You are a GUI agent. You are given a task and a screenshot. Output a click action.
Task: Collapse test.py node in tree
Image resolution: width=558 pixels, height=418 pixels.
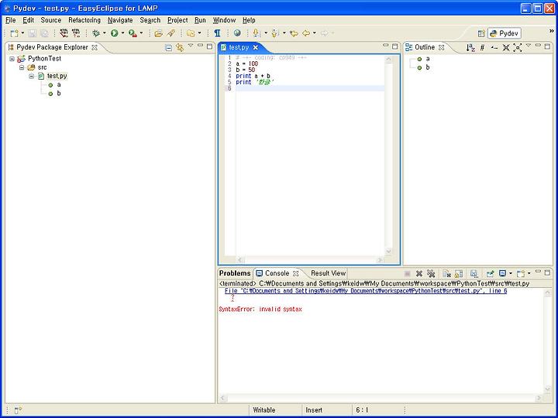(x=31, y=76)
